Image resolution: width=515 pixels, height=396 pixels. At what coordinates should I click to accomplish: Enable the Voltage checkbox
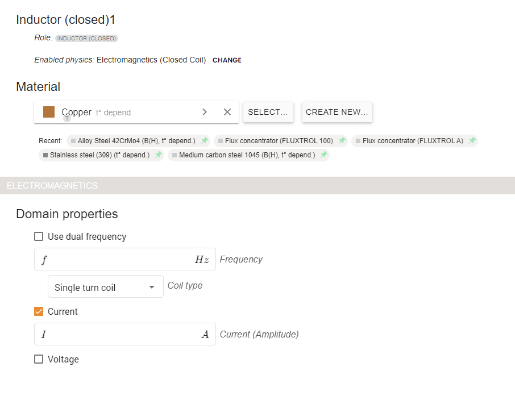click(x=39, y=359)
